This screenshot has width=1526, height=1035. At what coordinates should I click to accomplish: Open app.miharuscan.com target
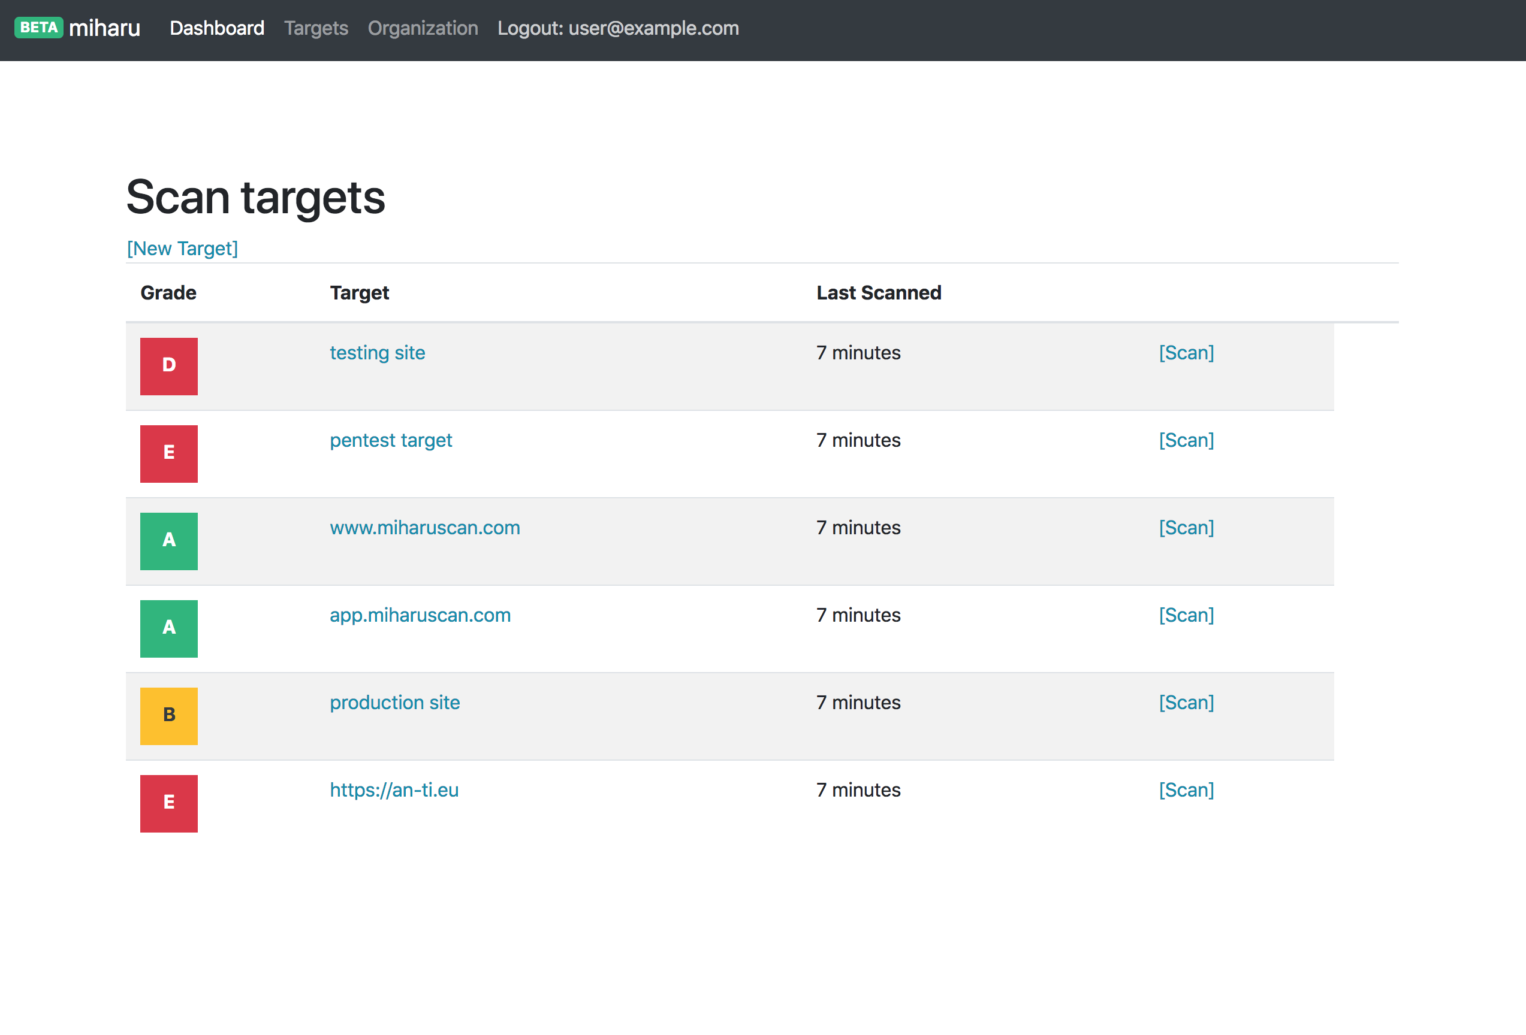tap(420, 615)
